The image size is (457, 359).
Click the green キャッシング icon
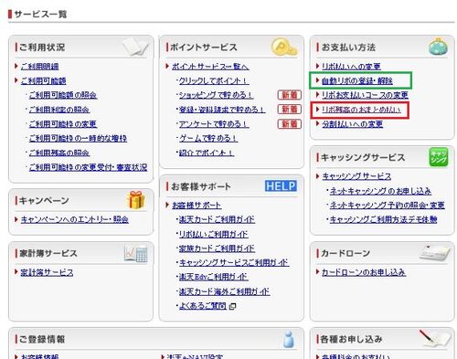pos(439,157)
